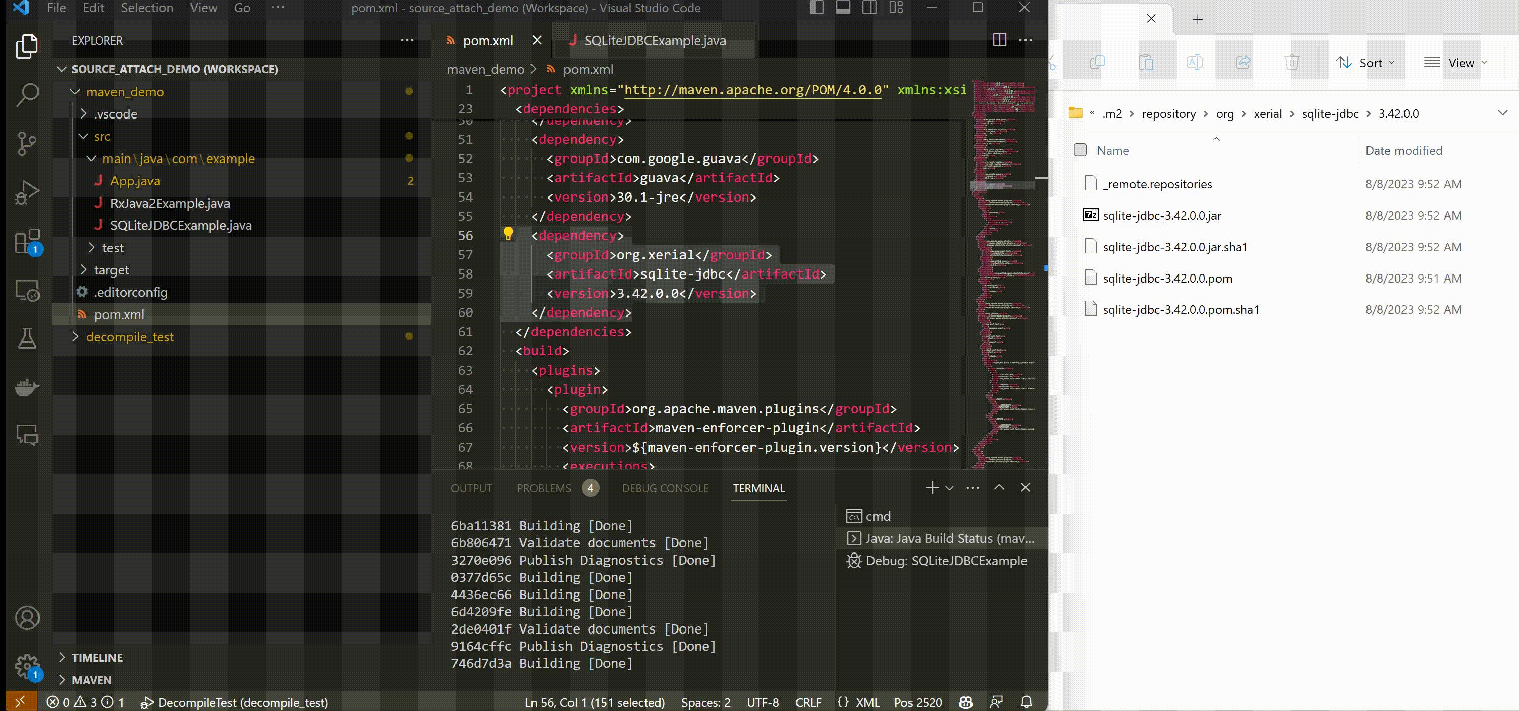Open the Extensions view
Screen dimensions: 1519x711
tap(28, 241)
